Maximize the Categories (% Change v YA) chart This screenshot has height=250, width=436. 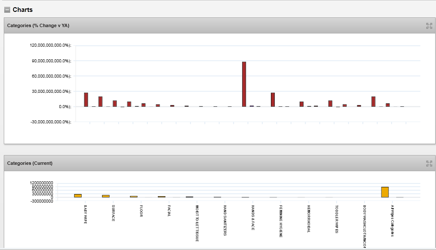coord(429,26)
